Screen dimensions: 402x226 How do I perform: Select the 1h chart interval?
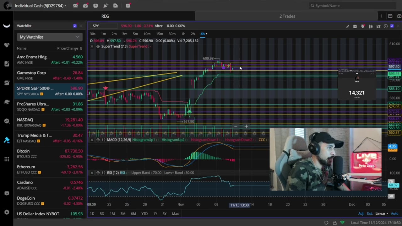[x=183, y=34]
